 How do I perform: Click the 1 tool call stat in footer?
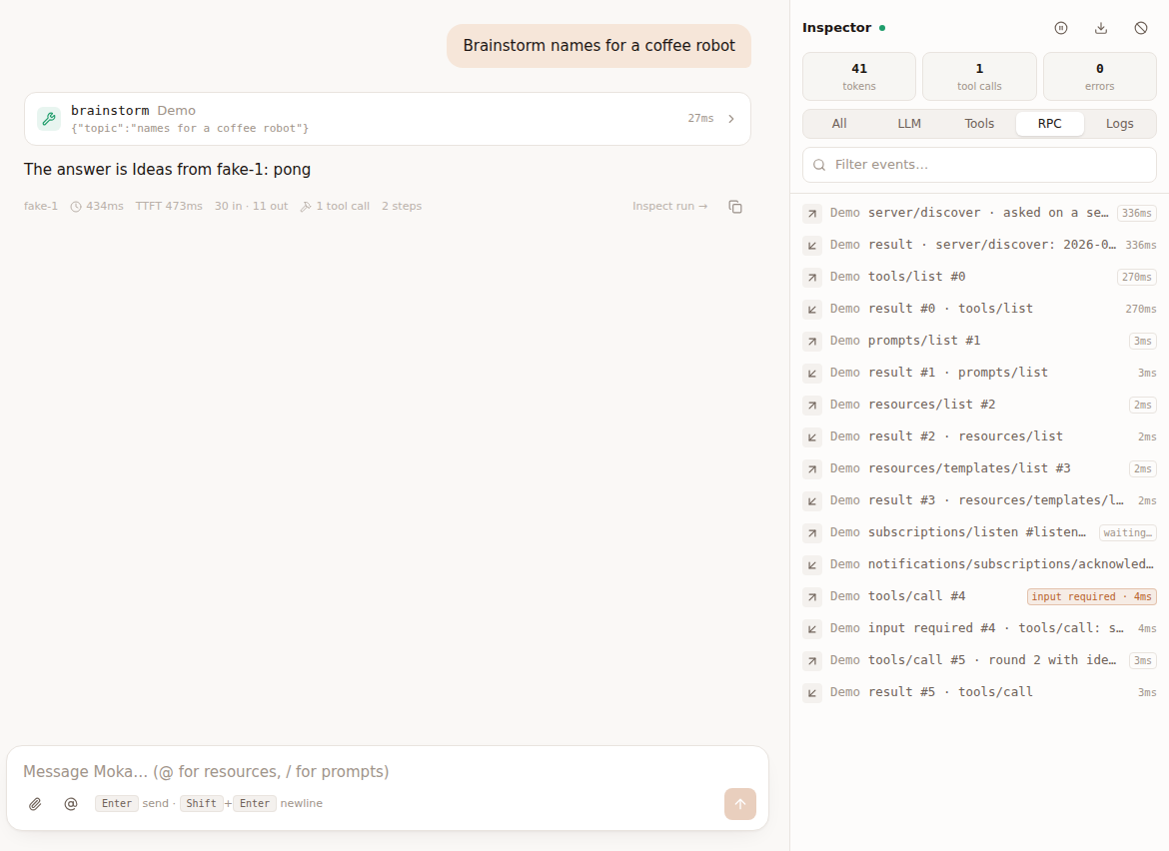point(335,207)
